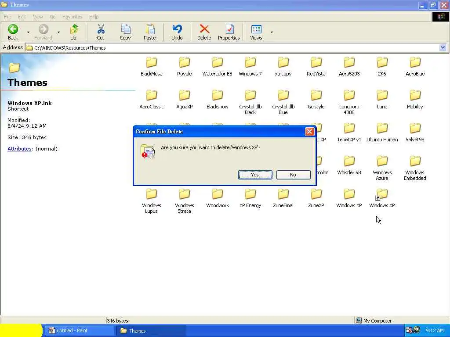Image resolution: width=450 pixels, height=337 pixels.
Task: Select the 2K6 folder
Action: click(x=382, y=67)
